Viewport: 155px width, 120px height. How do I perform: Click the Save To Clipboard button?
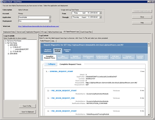(27, 112)
